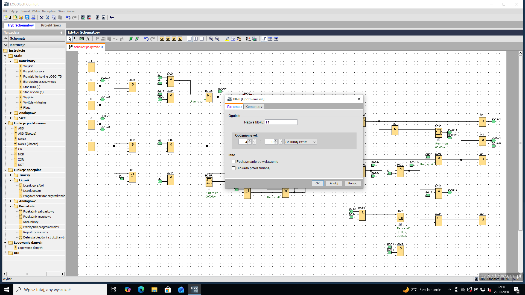This screenshot has height=295, width=525.
Task: Show the constants and connectors 'Co' toolbar
Action: pyautogui.click(x=162, y=39)
